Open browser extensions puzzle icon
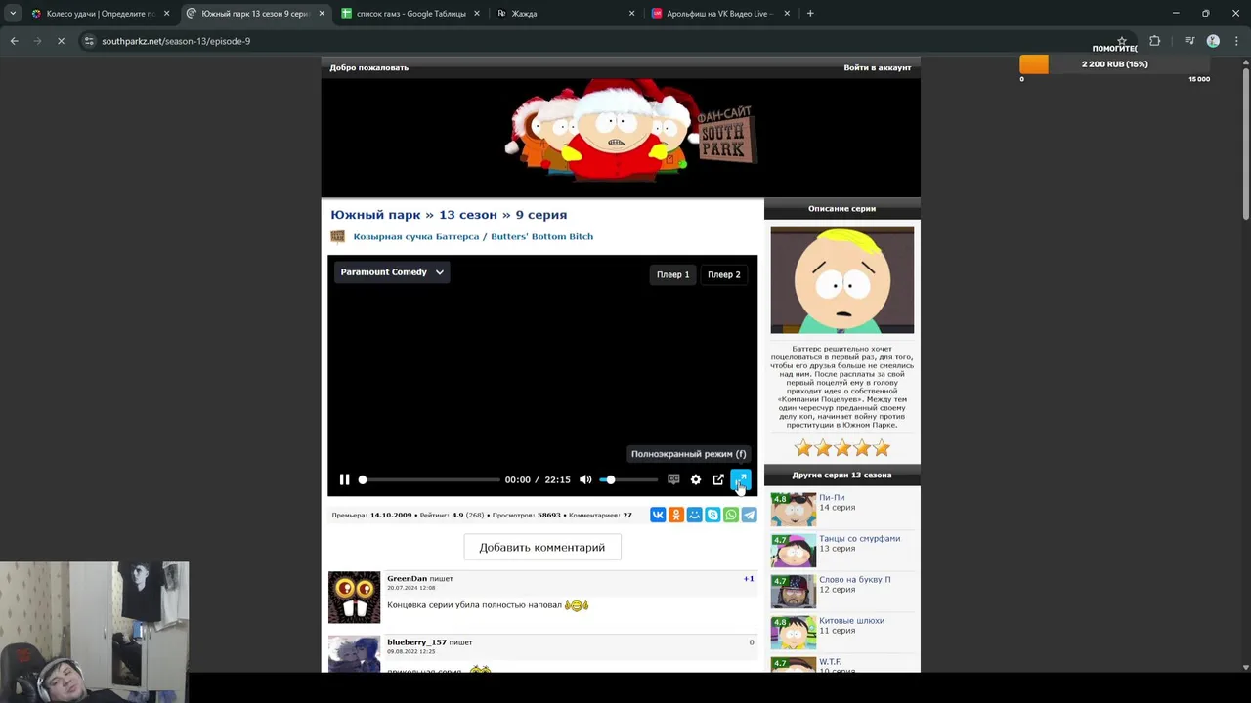Screen dimensions: 1251x703 pyautogui.click(x=1155, y=41)
